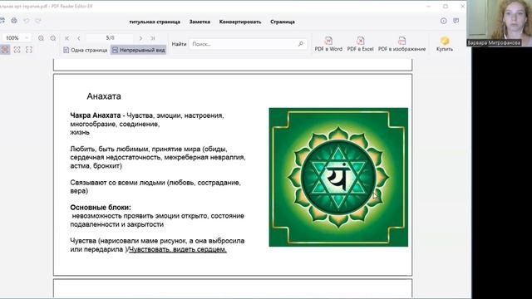Select the fit-page view icon
This screenshot has height=299, width=532.
coord(17,50)
